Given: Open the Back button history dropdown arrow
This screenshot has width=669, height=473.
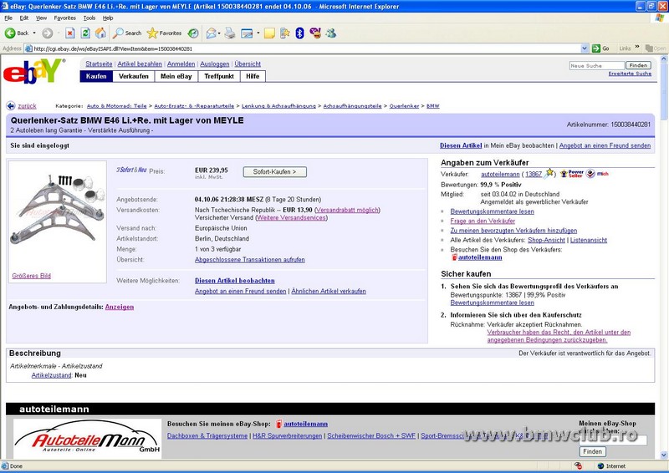Looking at the screenshot, I should tap(34, 33).
